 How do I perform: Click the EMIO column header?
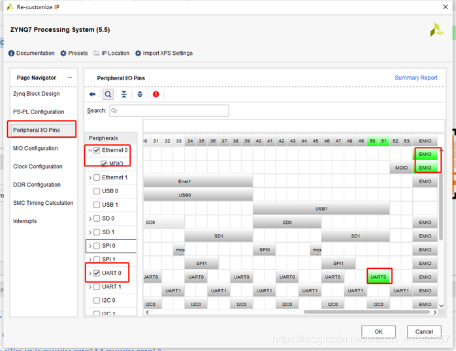coord(425,141)
